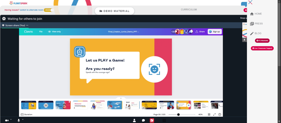Select slide thumbnail 10
Viewport: 281px width, 123px height.
point(184,105)
